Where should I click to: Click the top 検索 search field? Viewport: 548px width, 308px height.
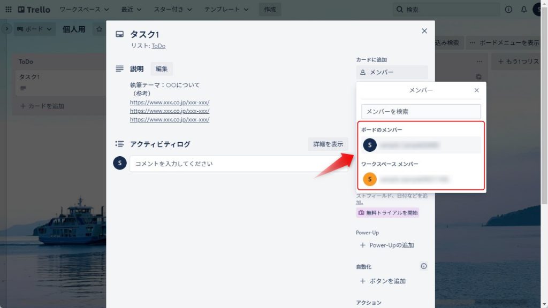point(446,10)
